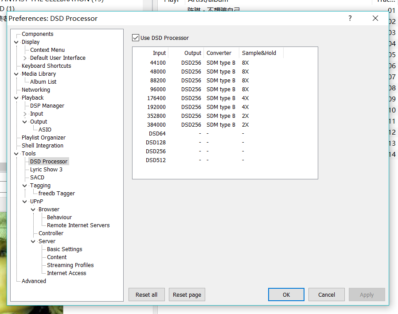Cancel the preferences dialog
Screen dimensions: 398x314
(326, 295)
